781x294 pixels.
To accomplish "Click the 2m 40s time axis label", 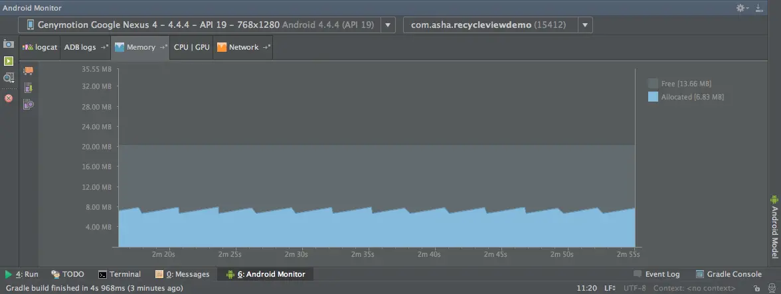I will 429,254.
